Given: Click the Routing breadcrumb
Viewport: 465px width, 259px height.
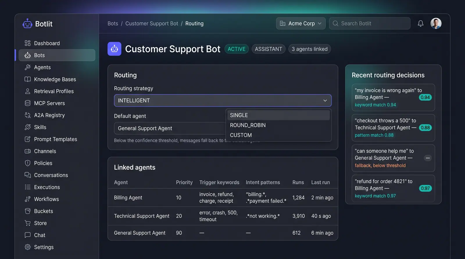Looking at the screenshot, I should [x=194, y=23].
